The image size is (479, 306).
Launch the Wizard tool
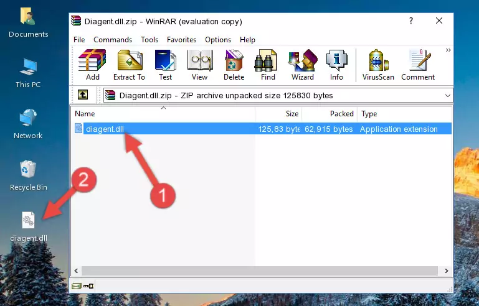[303, 65]
